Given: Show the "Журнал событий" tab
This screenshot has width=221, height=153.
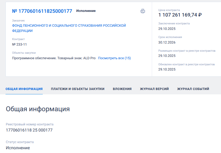Looking at the screenshot, I should (x=193, y=89).
